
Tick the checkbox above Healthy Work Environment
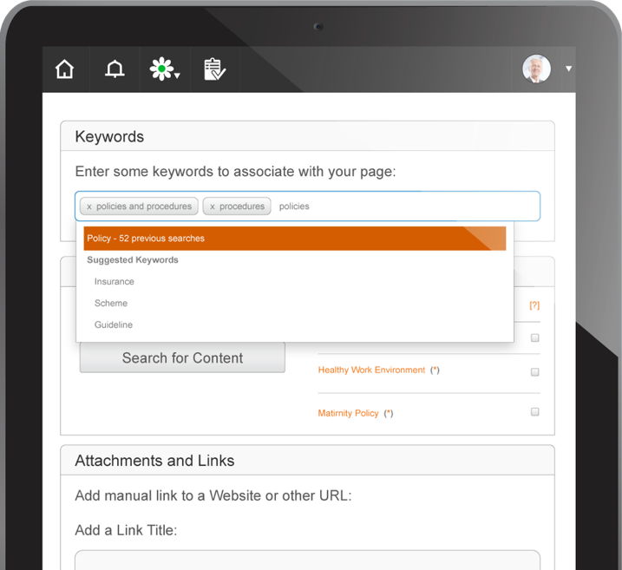click(534, 338)
